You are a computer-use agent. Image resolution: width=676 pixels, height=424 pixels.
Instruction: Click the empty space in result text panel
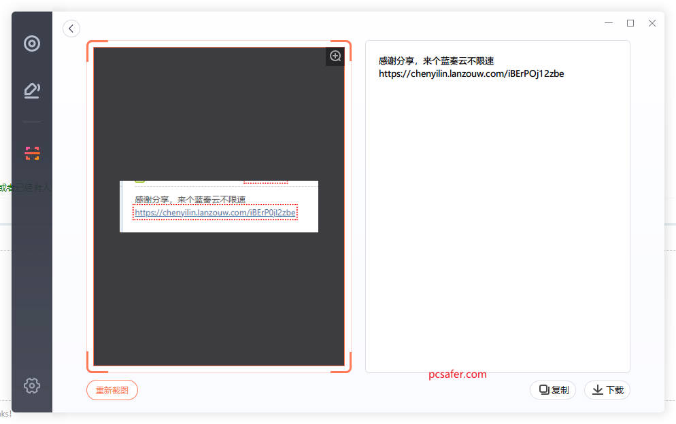(x=497, y=224)
